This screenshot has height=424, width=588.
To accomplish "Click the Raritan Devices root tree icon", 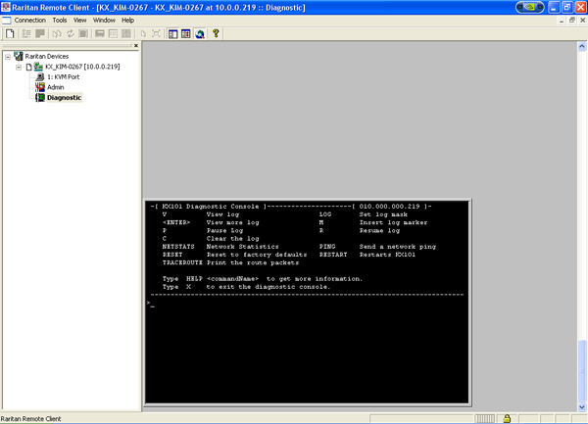I will coord(19,56).
